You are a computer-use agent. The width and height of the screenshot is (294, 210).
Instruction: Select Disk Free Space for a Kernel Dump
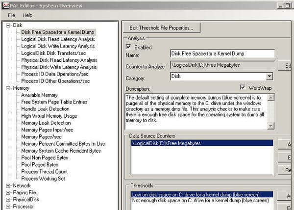(58, 32)
